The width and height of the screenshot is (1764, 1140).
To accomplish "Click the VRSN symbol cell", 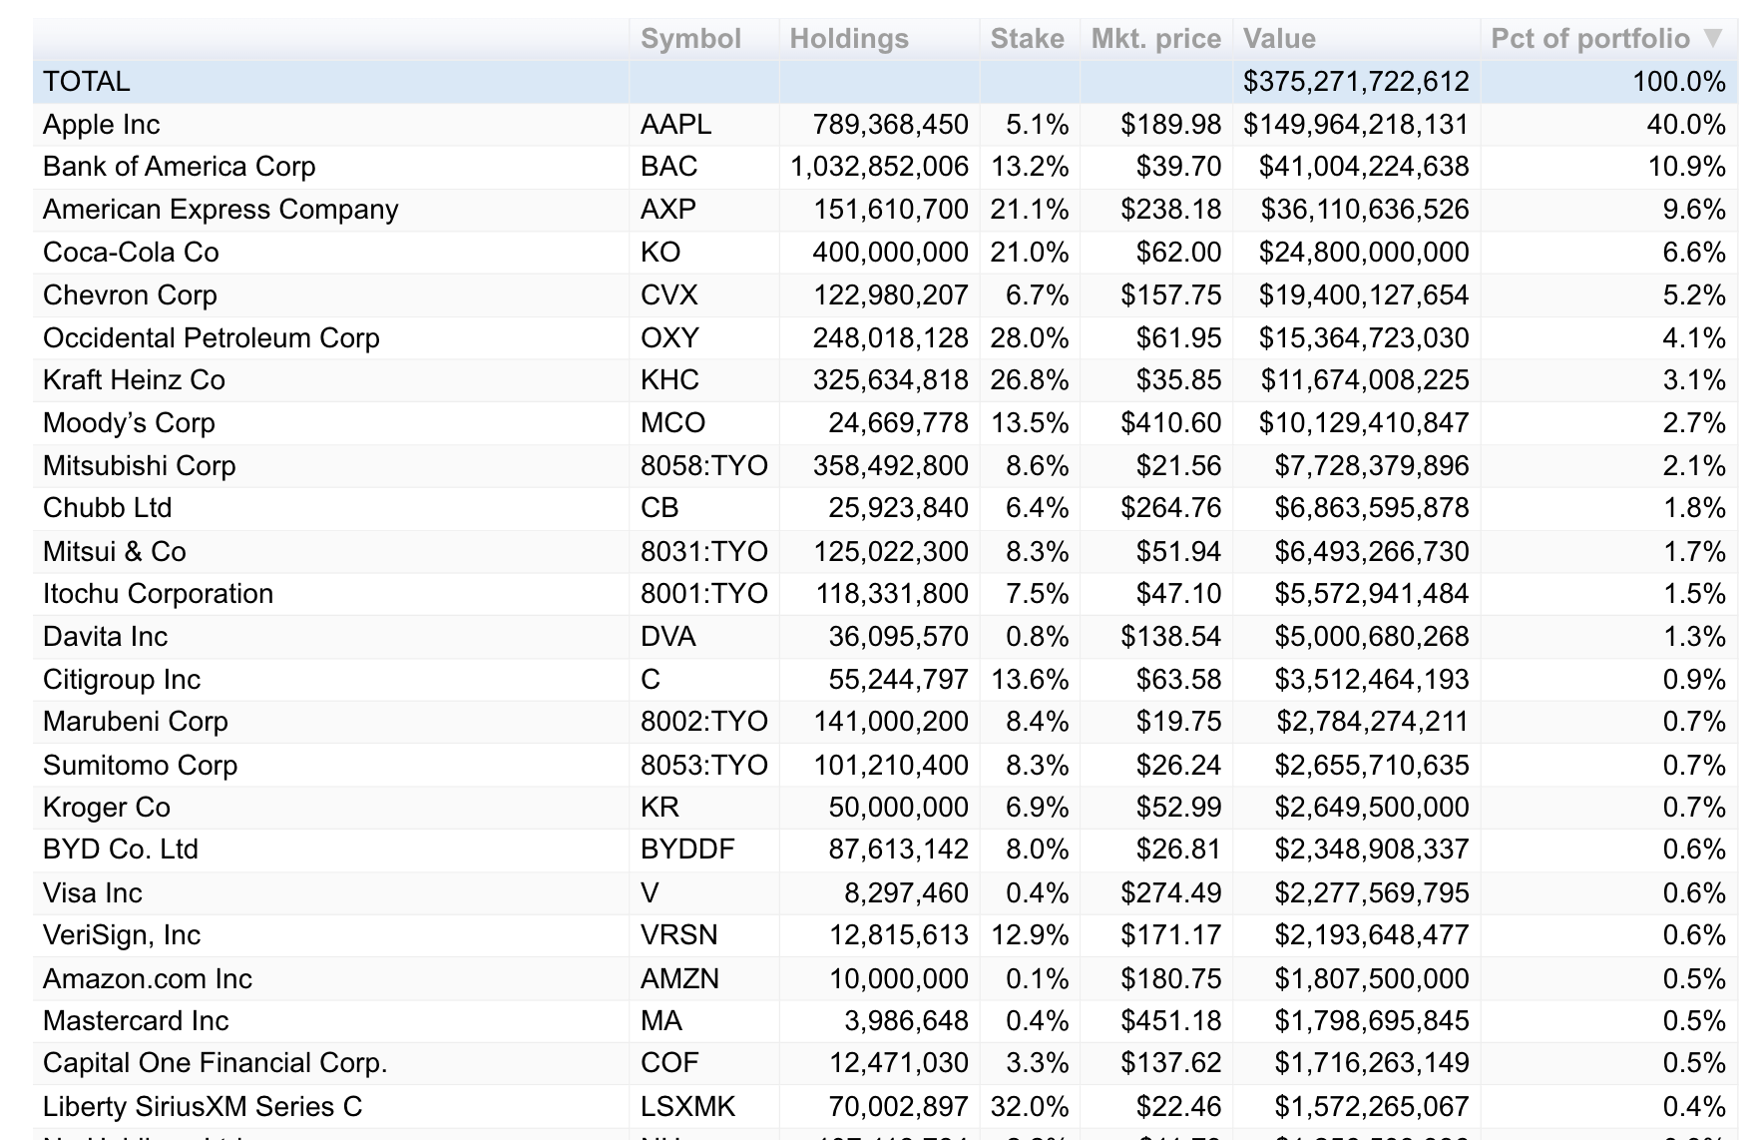I will (x=679, y=935).
